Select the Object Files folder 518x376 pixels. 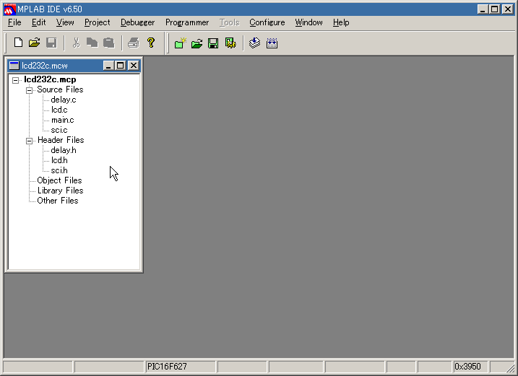[x=59, y=180]
